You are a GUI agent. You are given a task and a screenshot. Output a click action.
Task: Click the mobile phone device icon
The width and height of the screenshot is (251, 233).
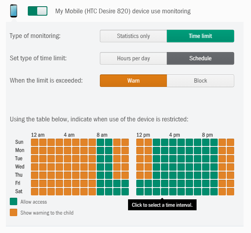point(14,11)
